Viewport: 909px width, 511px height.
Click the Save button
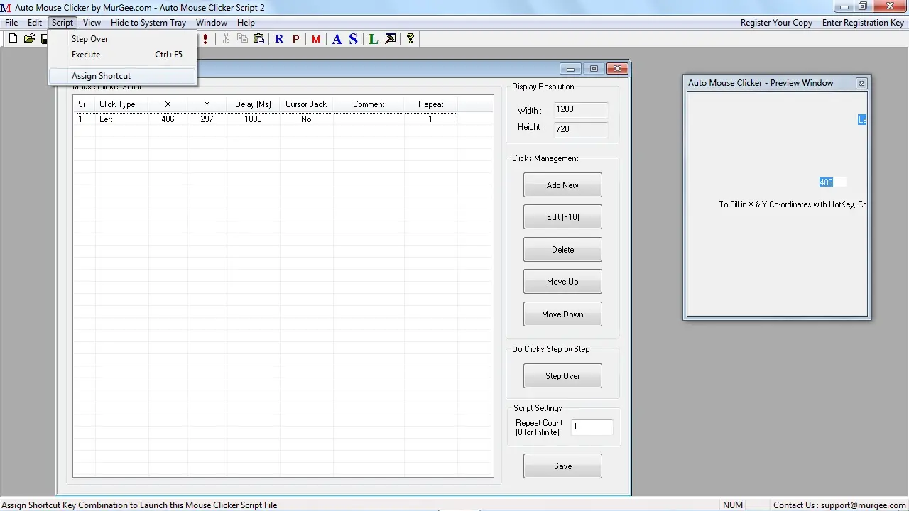pos(562,466)
